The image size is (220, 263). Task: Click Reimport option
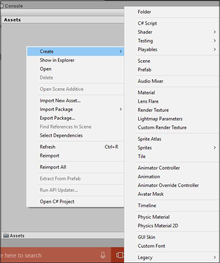(x=75, y=156)
